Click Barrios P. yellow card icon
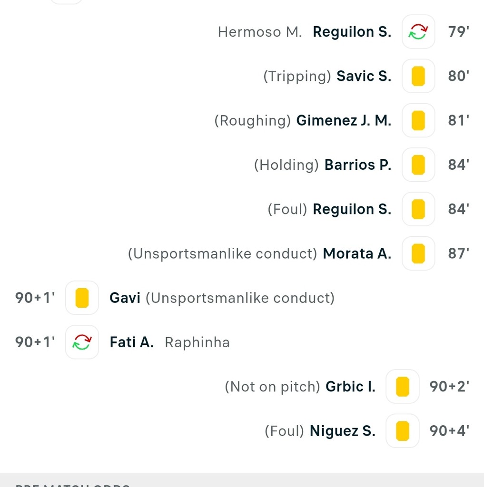This screenshot has width=484, height=487. 418,165
